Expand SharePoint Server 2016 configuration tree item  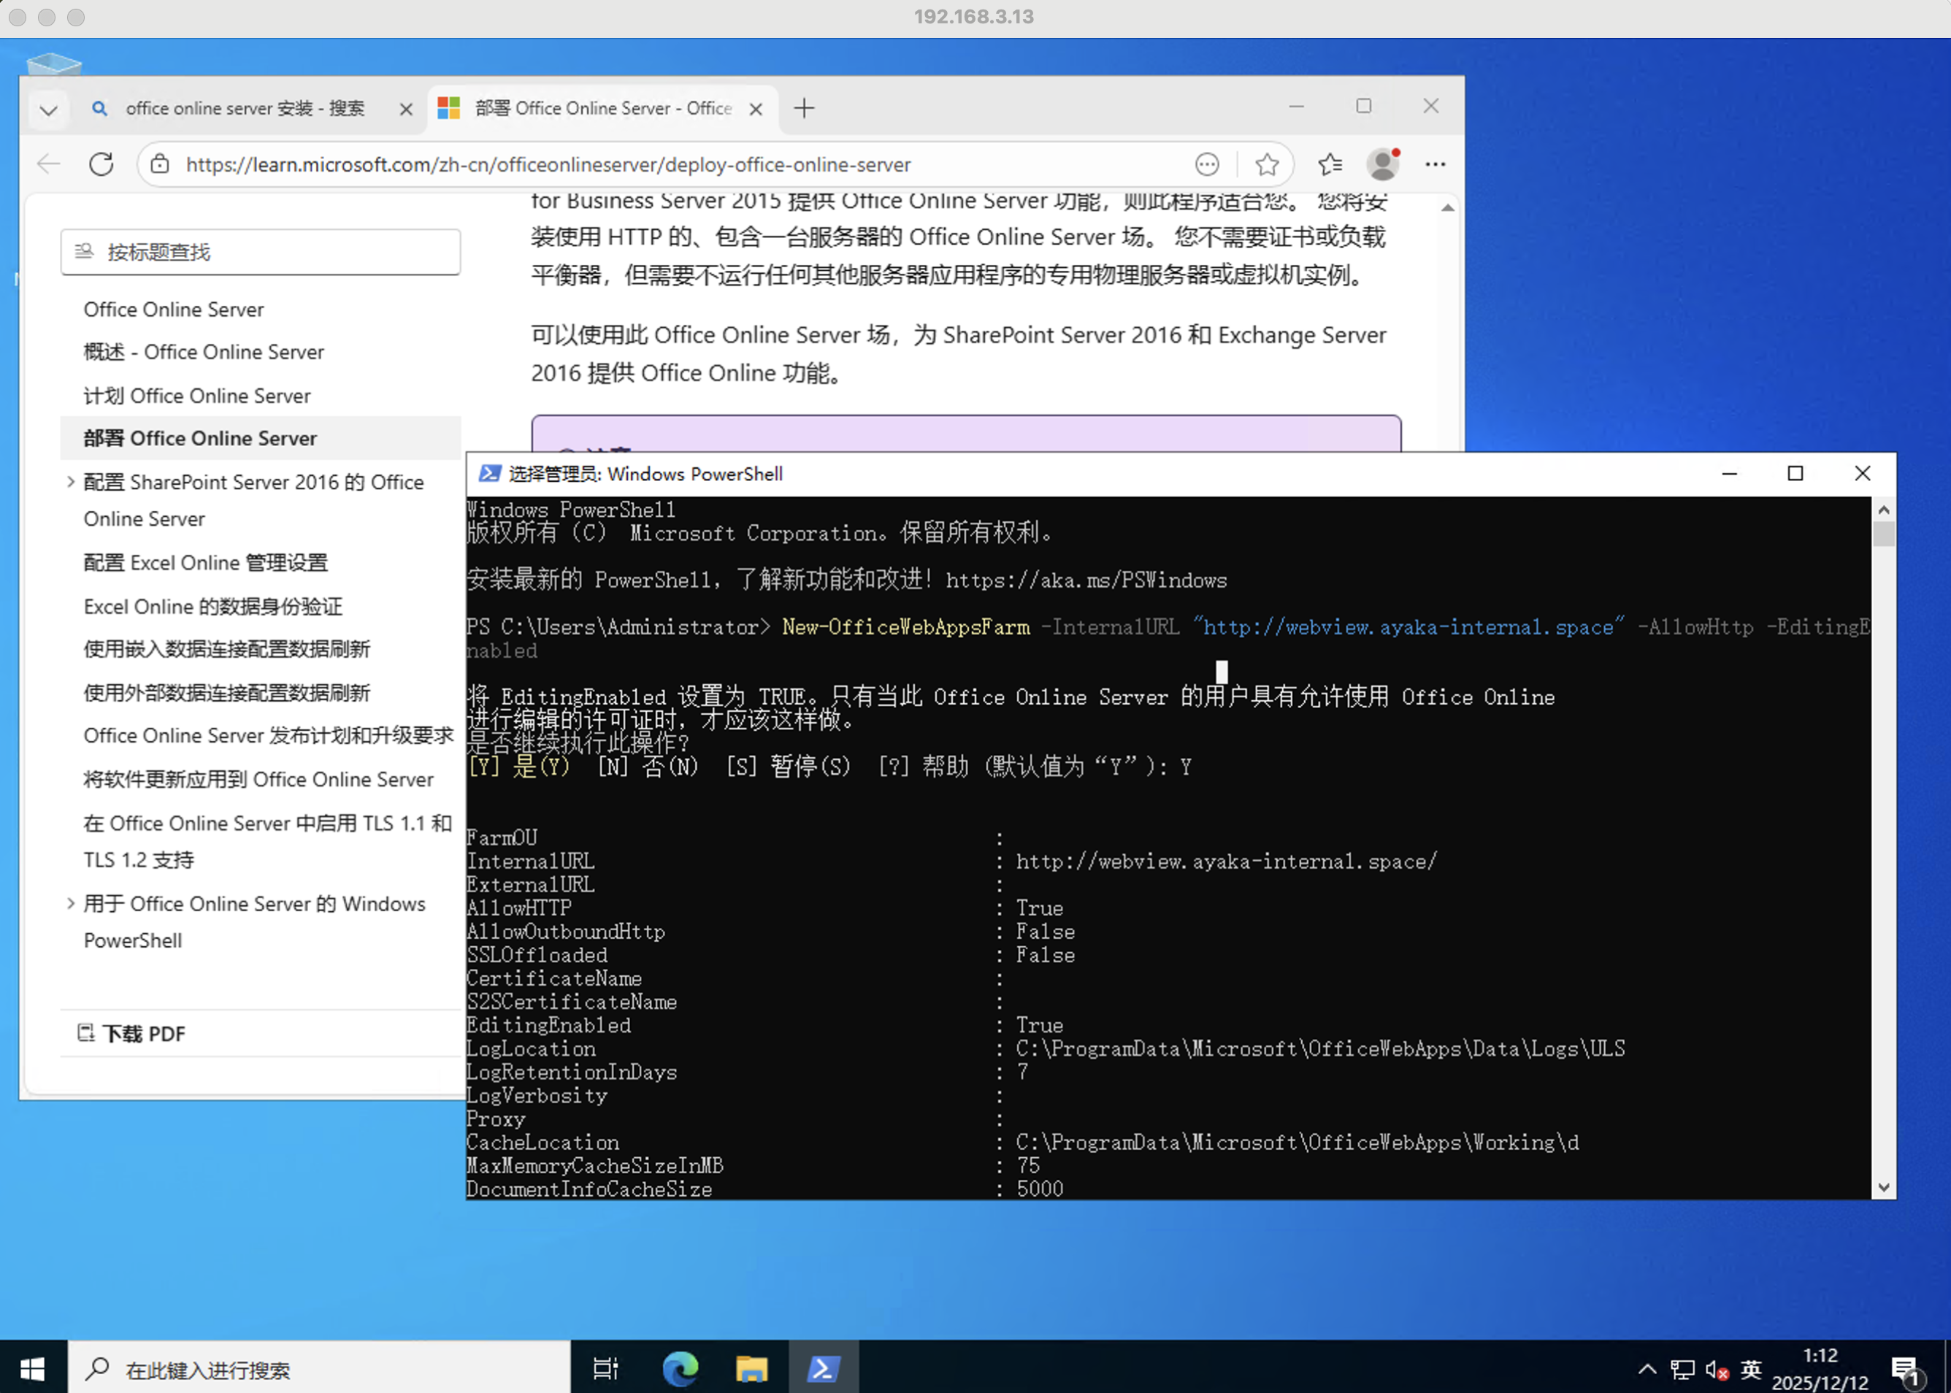(70, 482)
